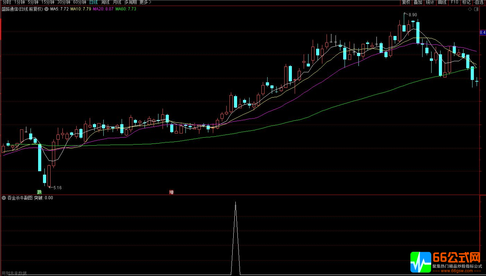Image resolution: width=486 pixels, height=276 pixels.
Task: Select the 5分钟 period tab
Action: click(33, 2)
